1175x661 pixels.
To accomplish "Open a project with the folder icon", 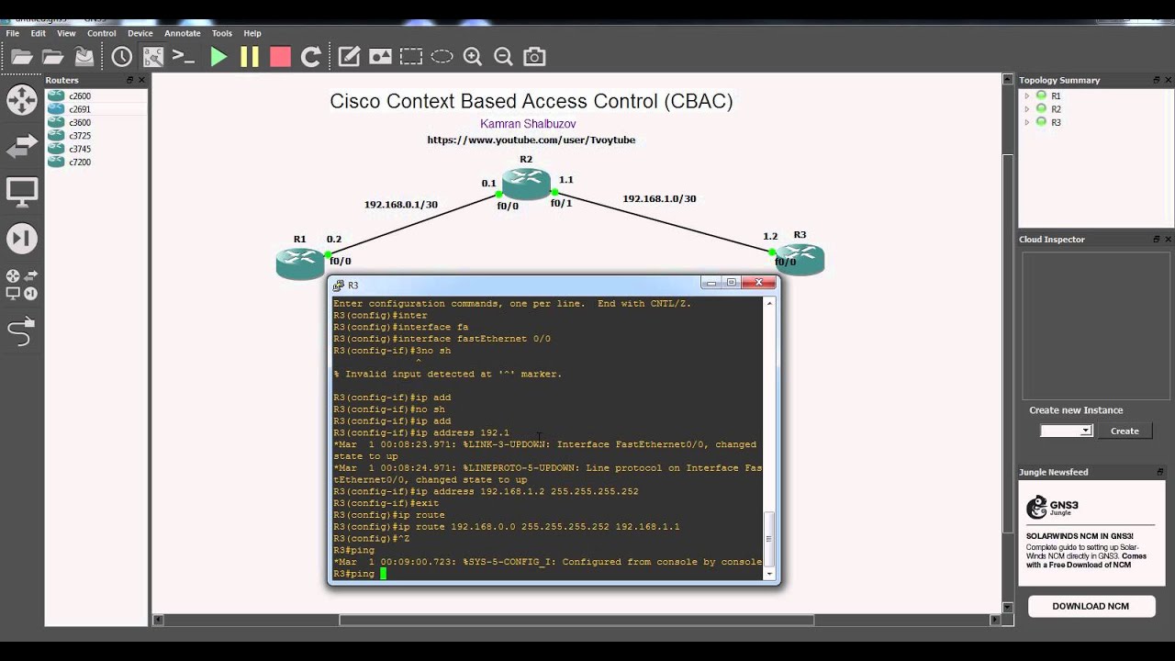I will [52, 57].
